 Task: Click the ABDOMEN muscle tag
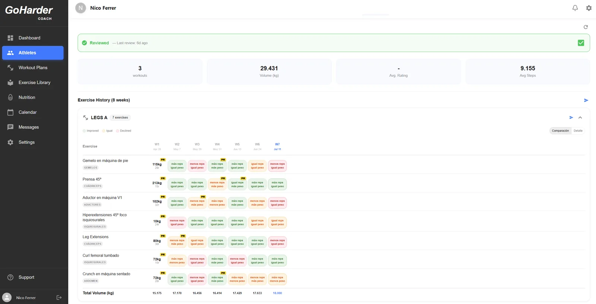[x=91, y=281]
